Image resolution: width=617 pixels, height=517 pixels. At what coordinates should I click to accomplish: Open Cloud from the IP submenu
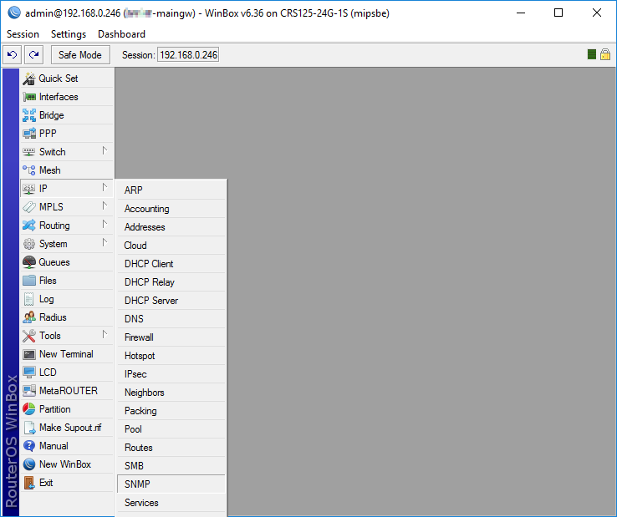[171, 246]
